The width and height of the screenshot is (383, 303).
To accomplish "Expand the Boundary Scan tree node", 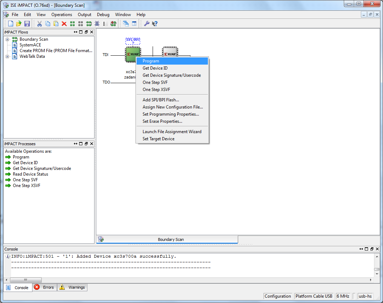I will point(7,39).
